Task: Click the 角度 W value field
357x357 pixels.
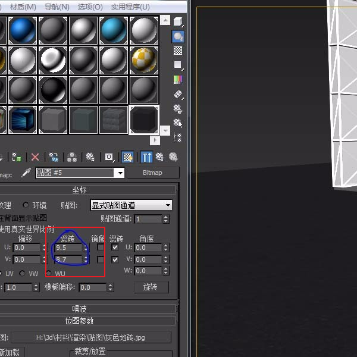Action: 148,271
